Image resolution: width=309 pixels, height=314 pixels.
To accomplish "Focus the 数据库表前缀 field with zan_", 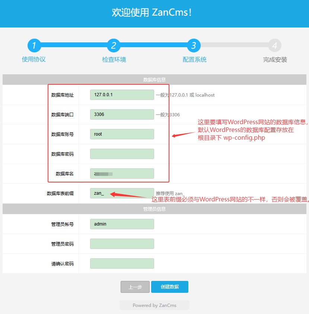I will (122, 193).
